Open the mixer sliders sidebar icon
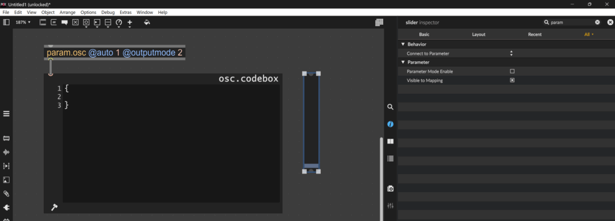615x221 pixels. pos(390,206)
